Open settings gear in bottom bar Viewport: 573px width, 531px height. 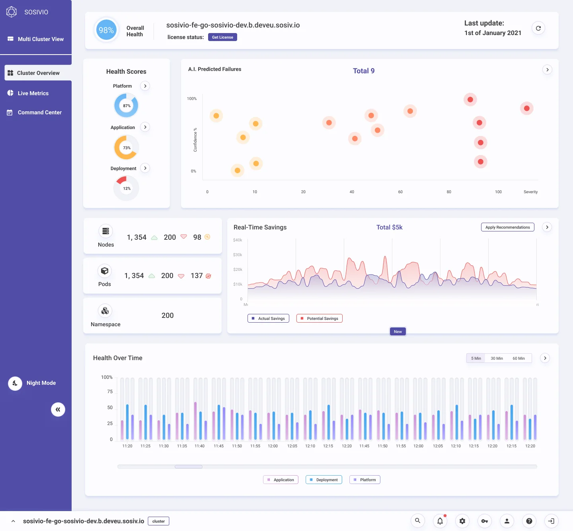coord(462,521)
